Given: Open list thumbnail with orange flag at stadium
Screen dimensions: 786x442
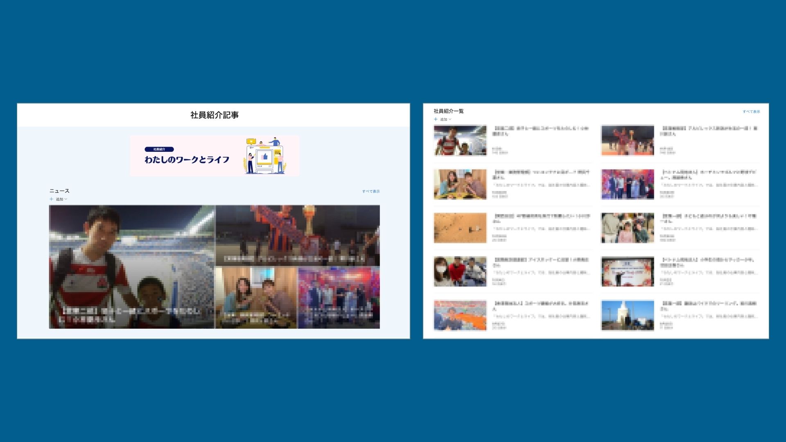Looking at the screenshot, I should coord(460,316).
